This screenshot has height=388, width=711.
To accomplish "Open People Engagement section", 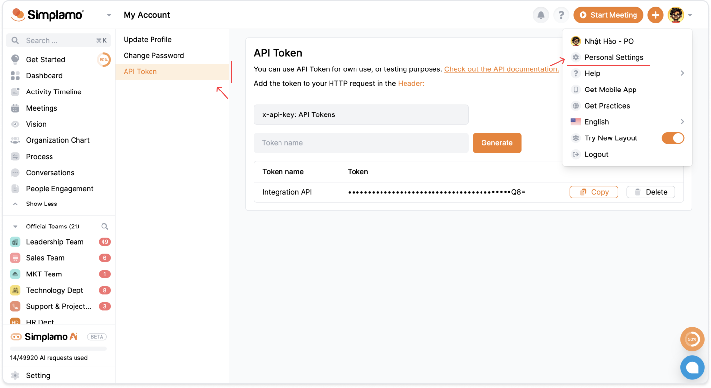I will [59, 188].
